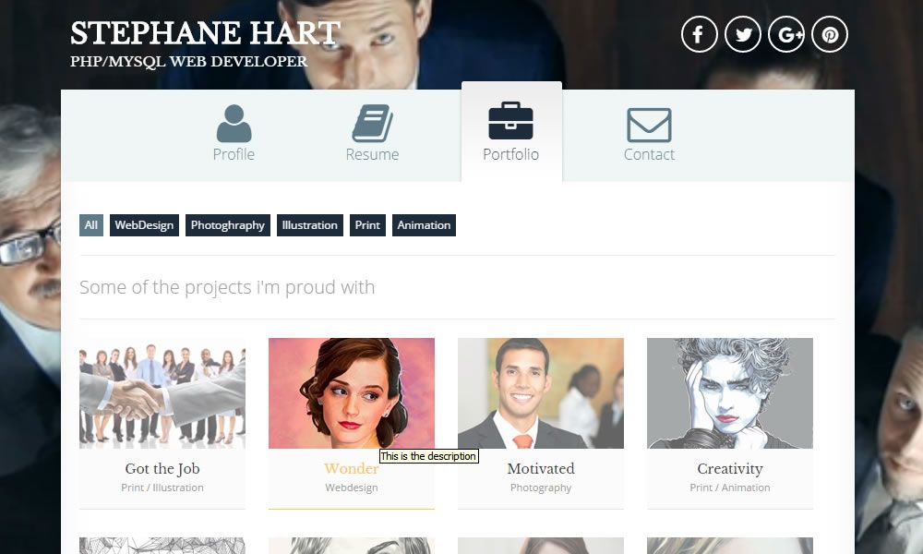
Task: Select the Portfolio tab label
Action: (511, 154)
